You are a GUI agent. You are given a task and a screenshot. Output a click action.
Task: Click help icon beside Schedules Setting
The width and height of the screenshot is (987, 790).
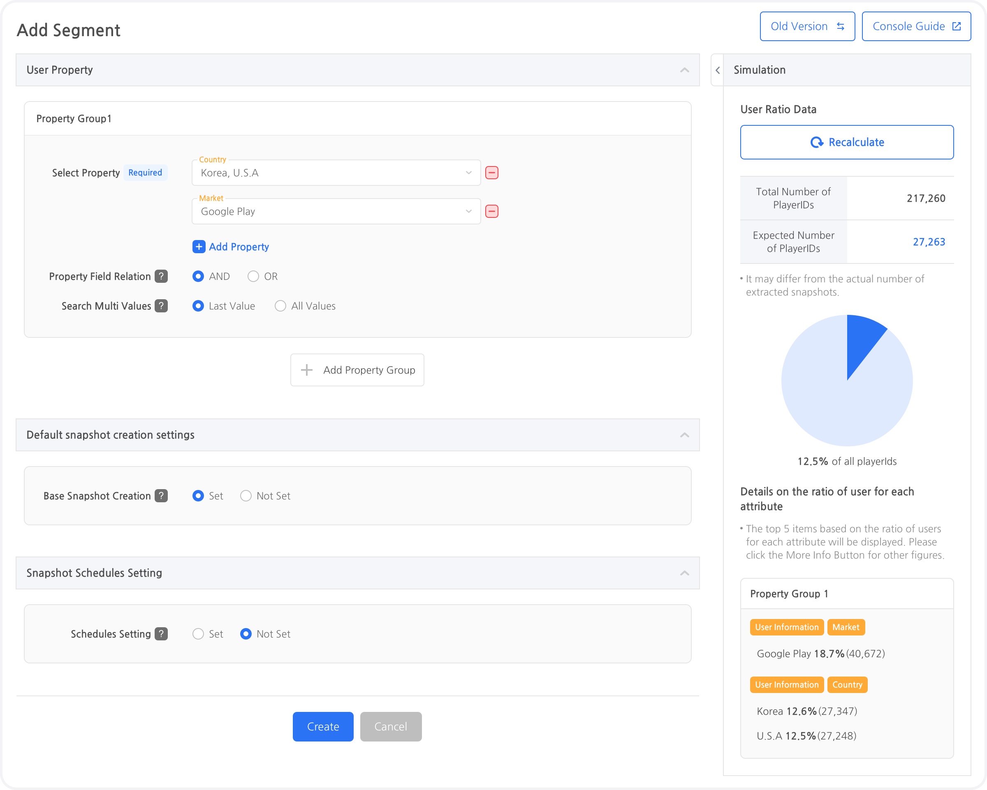[x=161, y=634]
